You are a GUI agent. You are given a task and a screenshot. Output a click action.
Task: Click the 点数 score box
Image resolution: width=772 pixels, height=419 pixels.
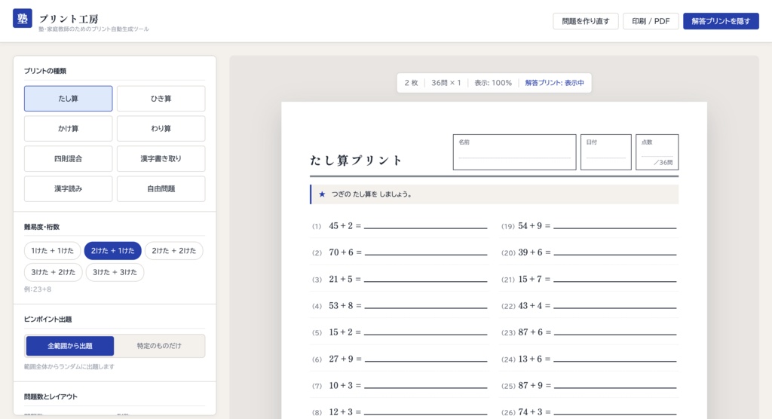[x=657, y=152]
